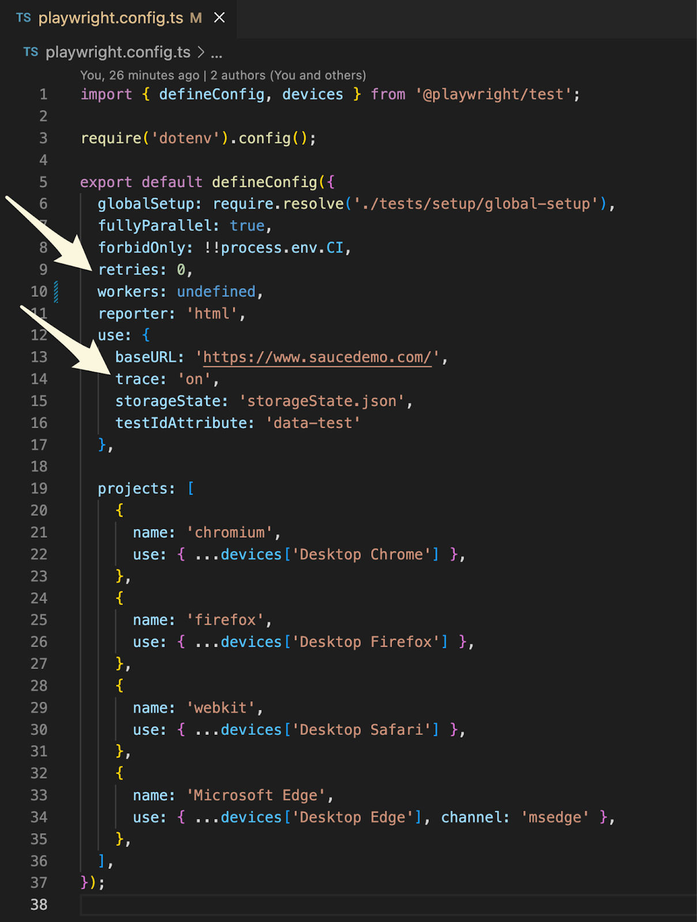Open the playwright.config.ts breadcrumb item
Image resolution: width=697 pixels, height=922 pixels.
[x=118, y=52]
